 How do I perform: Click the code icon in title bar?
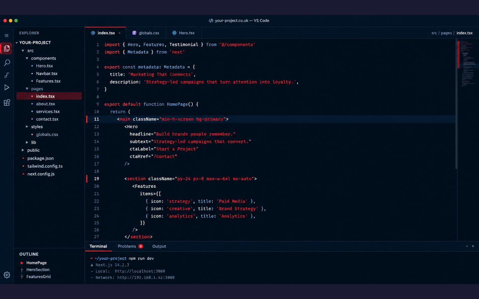tap(211, 21)
